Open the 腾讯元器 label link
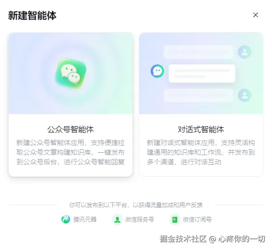 (85, 219)
